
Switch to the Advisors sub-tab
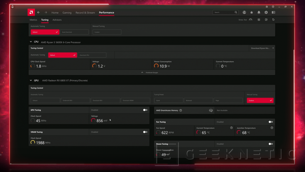pos(57,20)
